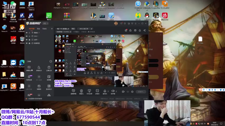Open the 读弹幕 tool
The height and width of the screenshot is (126, 225).
(49, 78)
